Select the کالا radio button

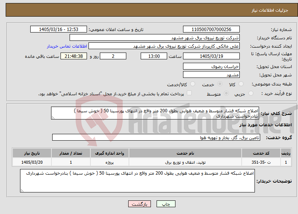(241, 84)
